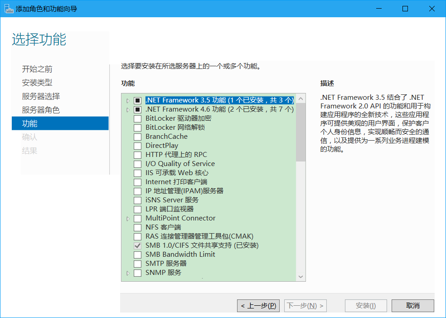Check the RAS 连接管理器管理工具包(CMAK) checkbox
Viewport: 446px width, 318px height.
tap(138, 237)
